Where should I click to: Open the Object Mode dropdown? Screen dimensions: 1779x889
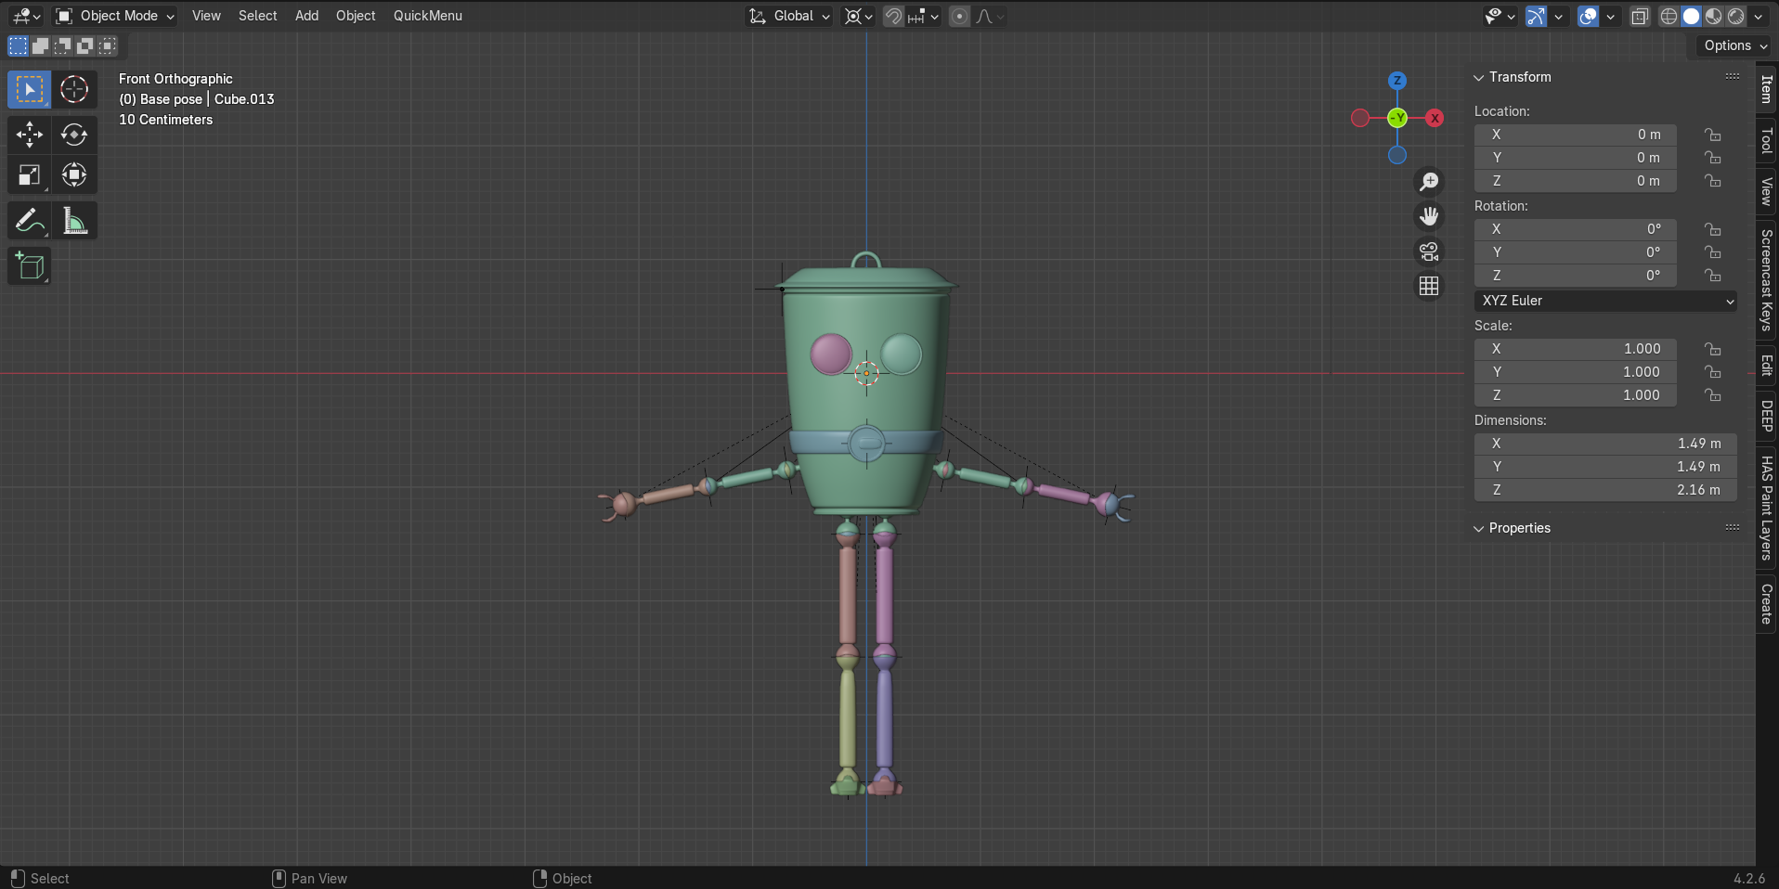pos(114,16)
